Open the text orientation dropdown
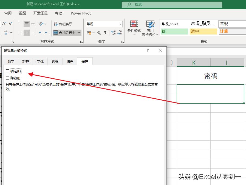The width and height of the screenshot is (246, 185). [x=45, y=24]
